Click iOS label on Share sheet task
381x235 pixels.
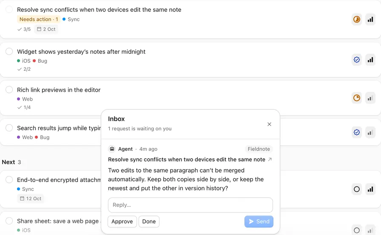24,230
